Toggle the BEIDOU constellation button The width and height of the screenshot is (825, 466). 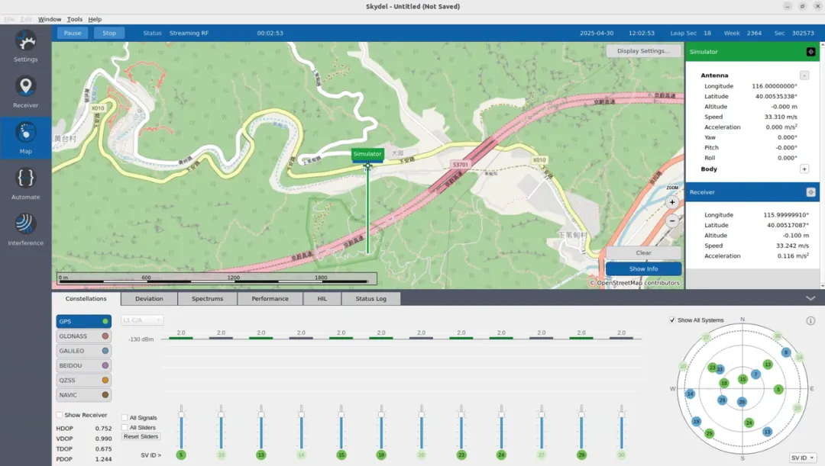coord(84,365)
